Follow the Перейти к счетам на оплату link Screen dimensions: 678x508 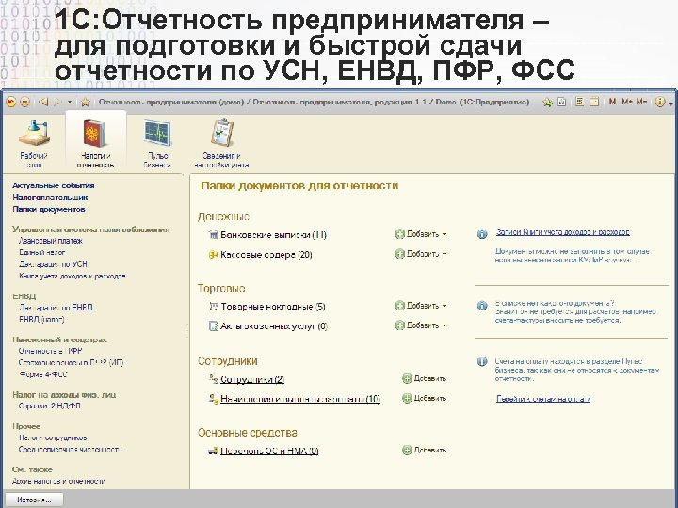tap(543, 399)
